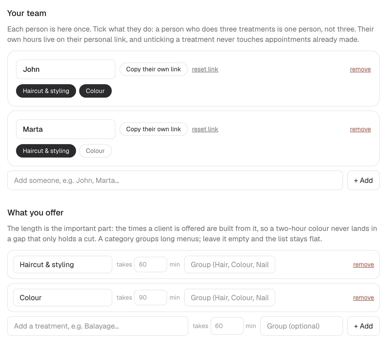
Task: Enable Colour treatment for Marta
Action: point(95,151)
